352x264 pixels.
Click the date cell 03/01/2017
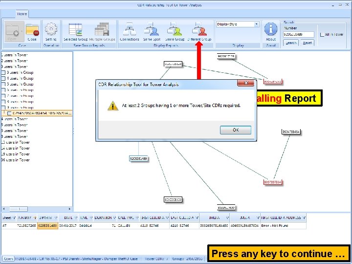[x=68, y=225]
